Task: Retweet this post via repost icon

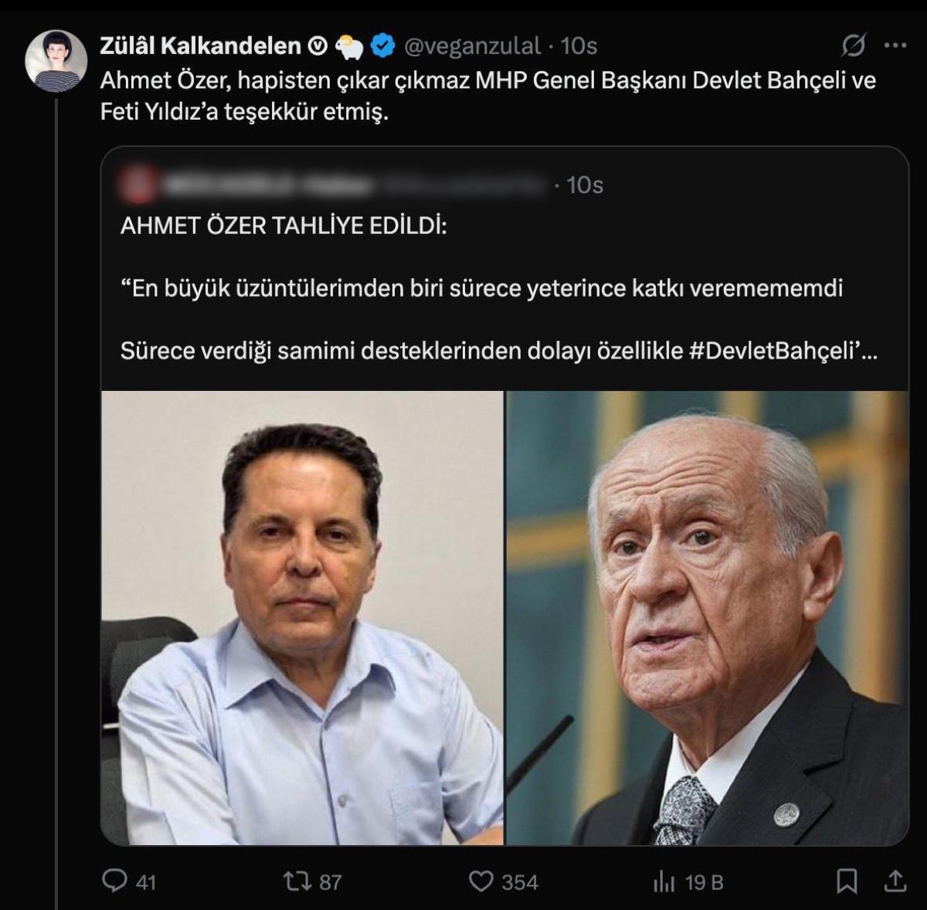Action: [294, 881]
